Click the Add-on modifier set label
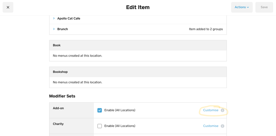 (x=58, y=108)
